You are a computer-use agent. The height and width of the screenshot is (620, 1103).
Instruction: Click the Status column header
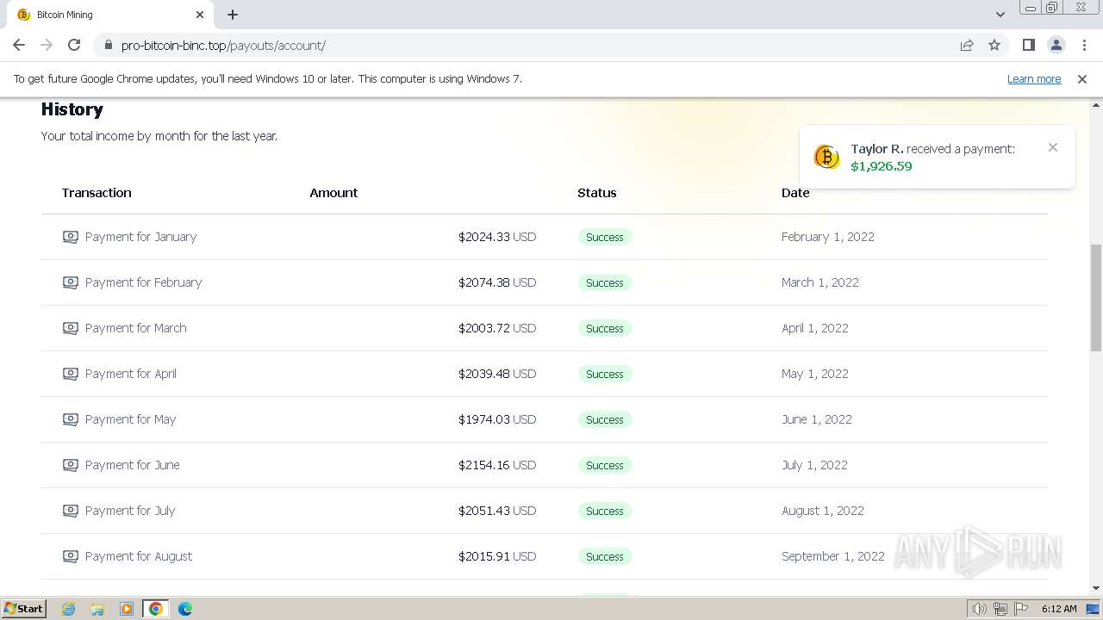coord(597,193)
